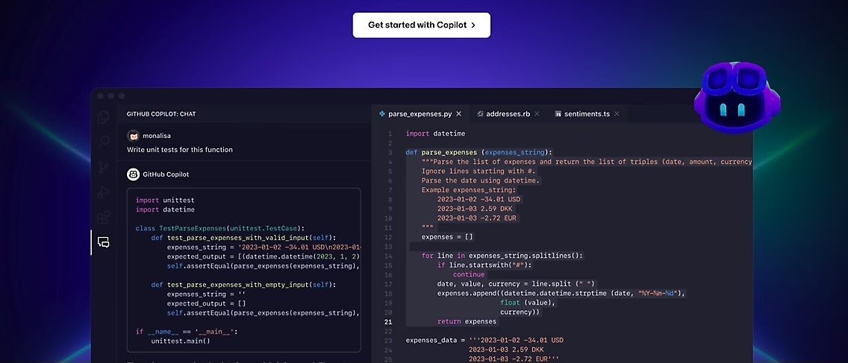Viewport: 848px width, 363px height.
Task: Switch to the sentiments.ts tab
Action: [x=587, y=114]
